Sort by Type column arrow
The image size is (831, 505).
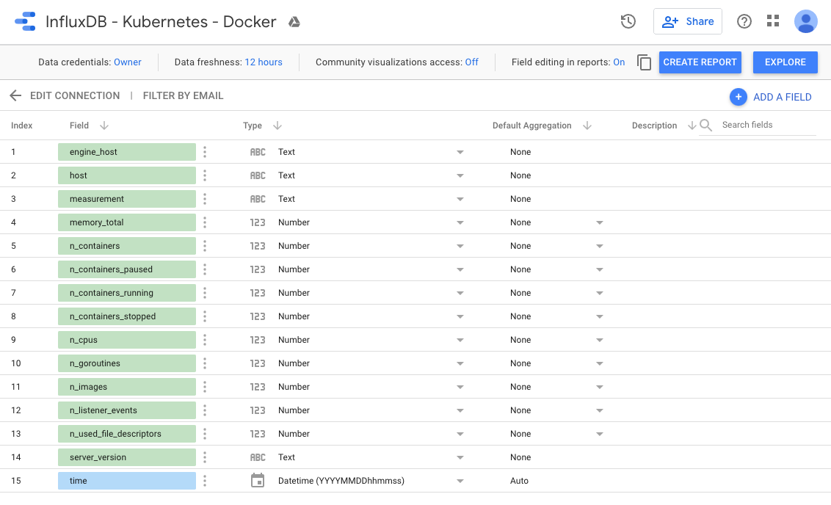pyautogui.click(x=277, y=126)
